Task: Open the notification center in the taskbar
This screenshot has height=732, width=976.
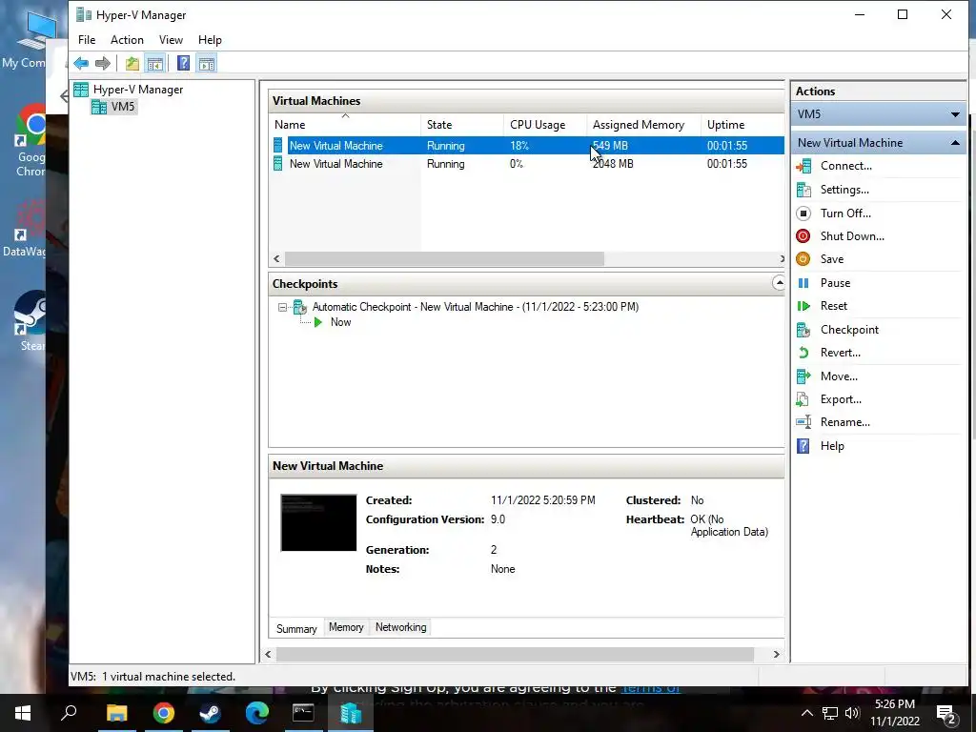Action: (x=946, y=714)
